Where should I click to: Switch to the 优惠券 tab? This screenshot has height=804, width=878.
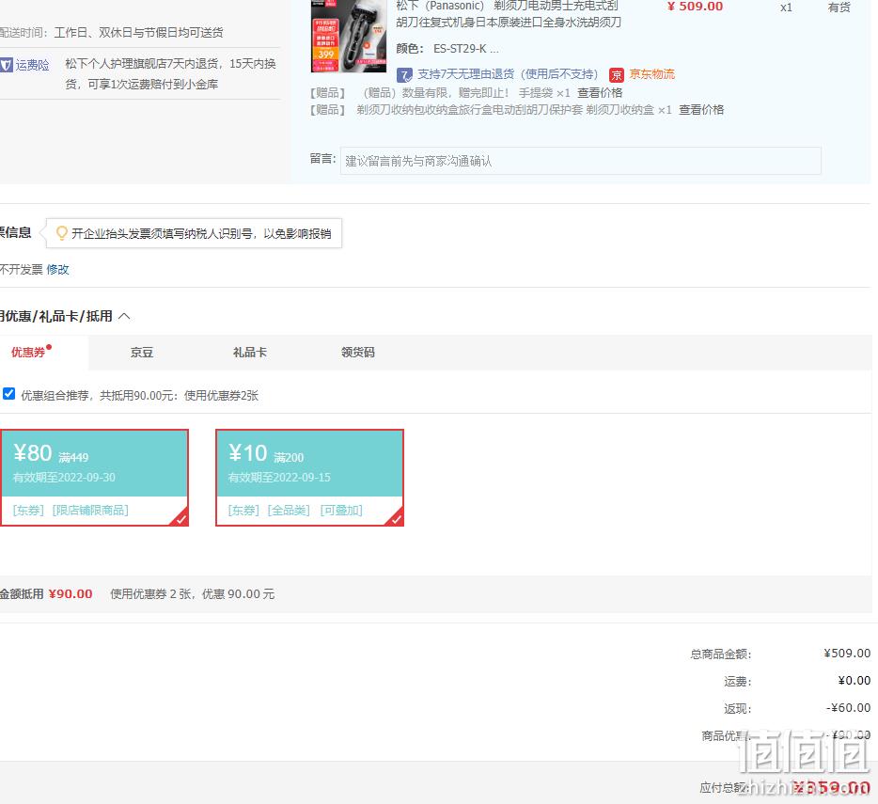click(28, 353)
